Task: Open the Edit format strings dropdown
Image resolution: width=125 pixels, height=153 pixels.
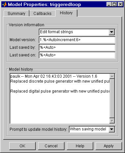Action: coord(77,32)
